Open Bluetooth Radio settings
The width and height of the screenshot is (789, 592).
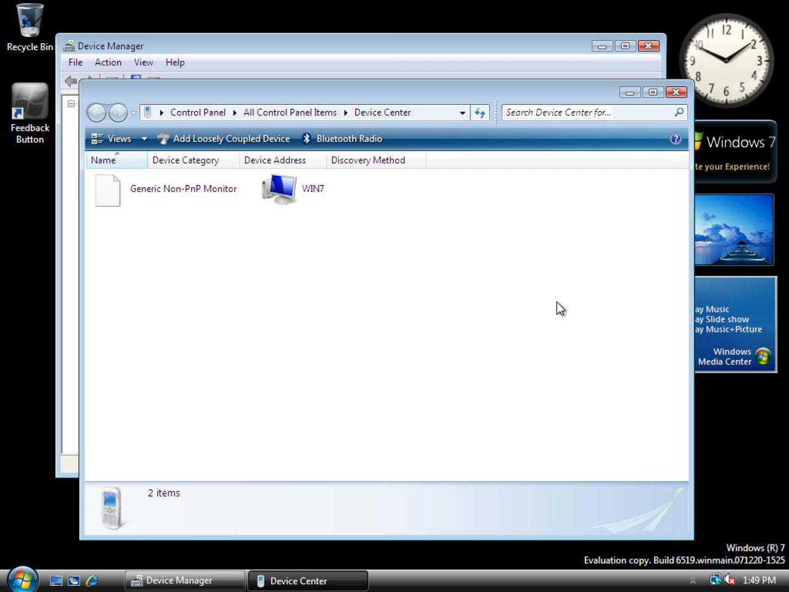click(342, 139)
